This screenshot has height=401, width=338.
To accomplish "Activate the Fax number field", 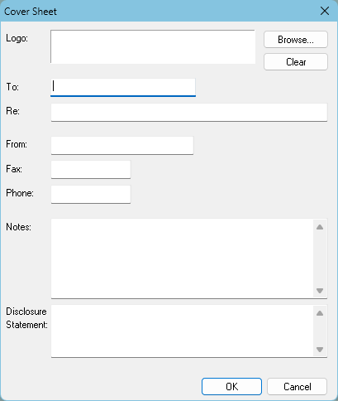I will 91,170.
